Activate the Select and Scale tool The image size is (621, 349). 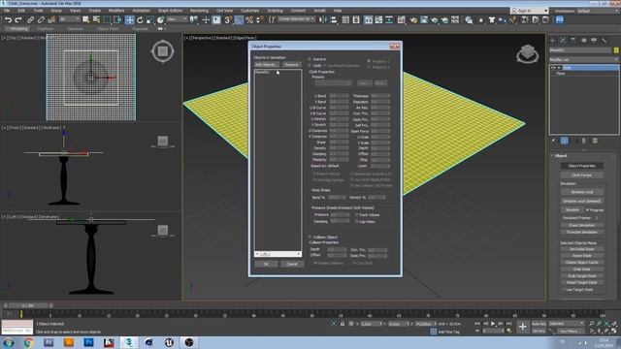click(150, 19)
